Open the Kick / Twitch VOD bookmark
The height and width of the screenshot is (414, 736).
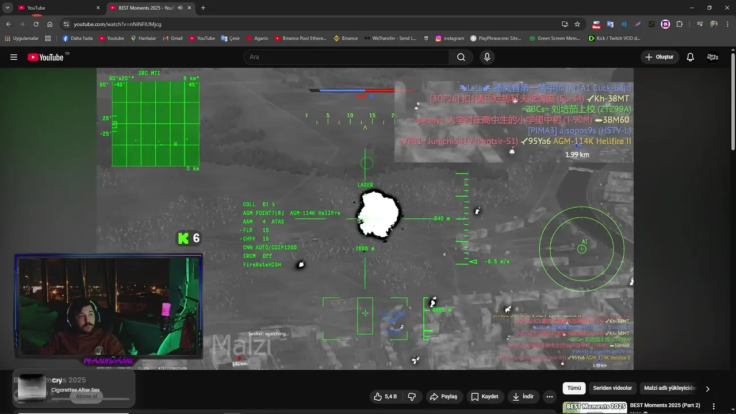coord(614,39)
